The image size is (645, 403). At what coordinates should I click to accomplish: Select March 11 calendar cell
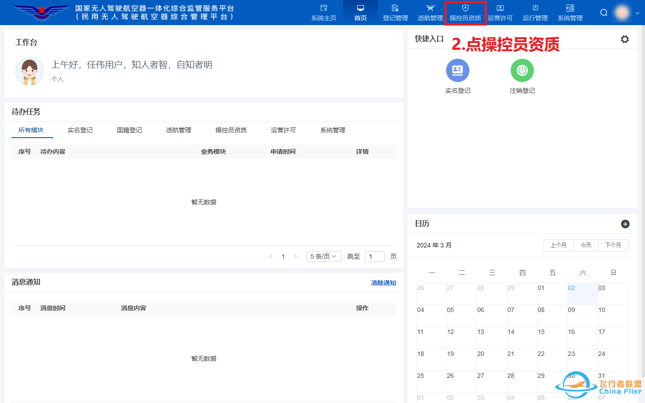click(x=431, y=338)
